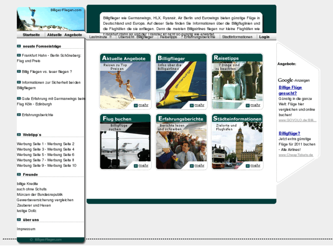The height and width of the screenshot is (250, 333).
Task: Click the Städteinformationen card title
Action: (x=237, y=118)
